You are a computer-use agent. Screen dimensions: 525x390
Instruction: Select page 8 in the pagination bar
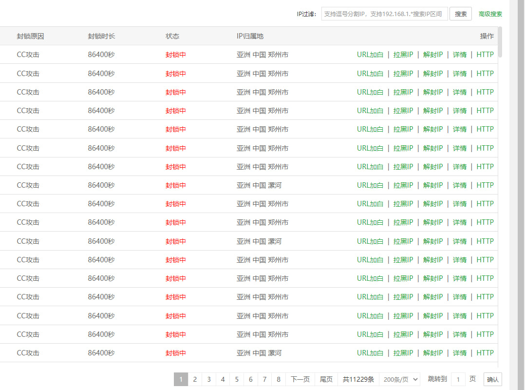point(279,379)
